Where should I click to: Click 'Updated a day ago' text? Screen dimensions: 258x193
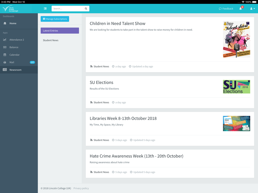(142, 66)
